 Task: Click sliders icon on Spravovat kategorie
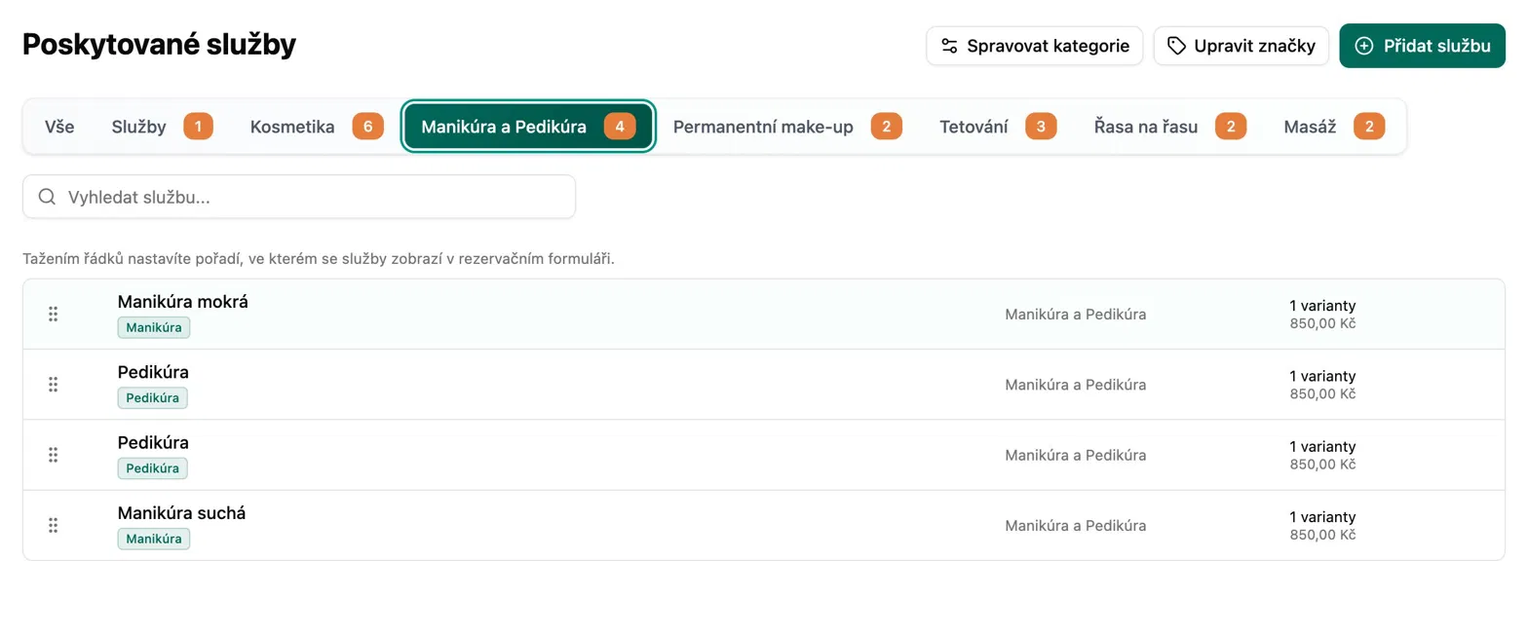[x=949, y=46]
